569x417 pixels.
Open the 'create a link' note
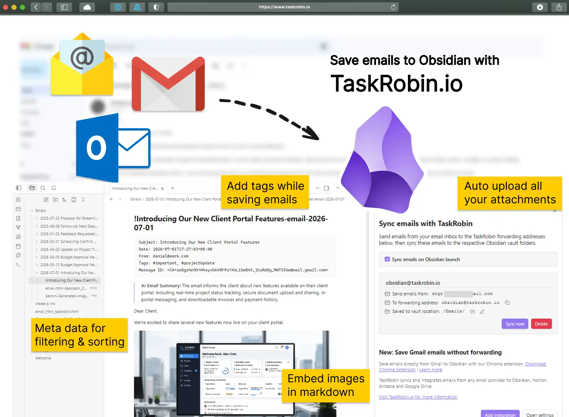coord(45,304)
